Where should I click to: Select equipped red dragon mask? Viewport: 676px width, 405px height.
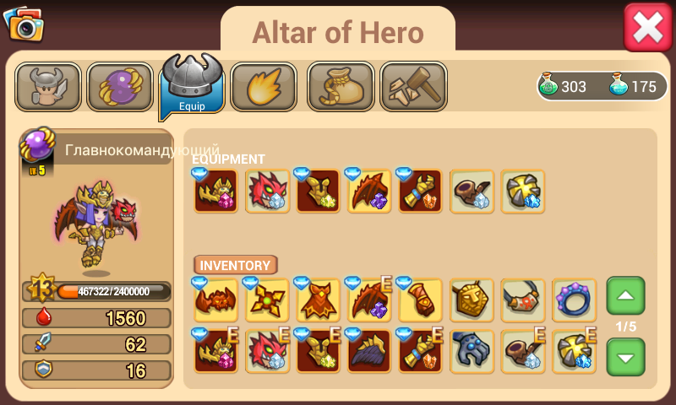[x=267, y=191]
